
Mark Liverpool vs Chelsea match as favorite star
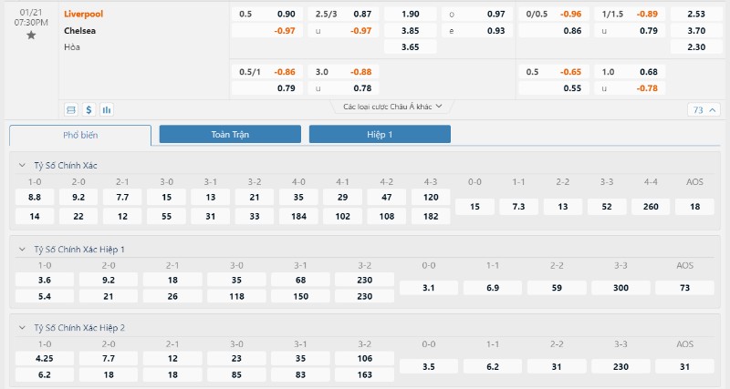coord(31,36)
